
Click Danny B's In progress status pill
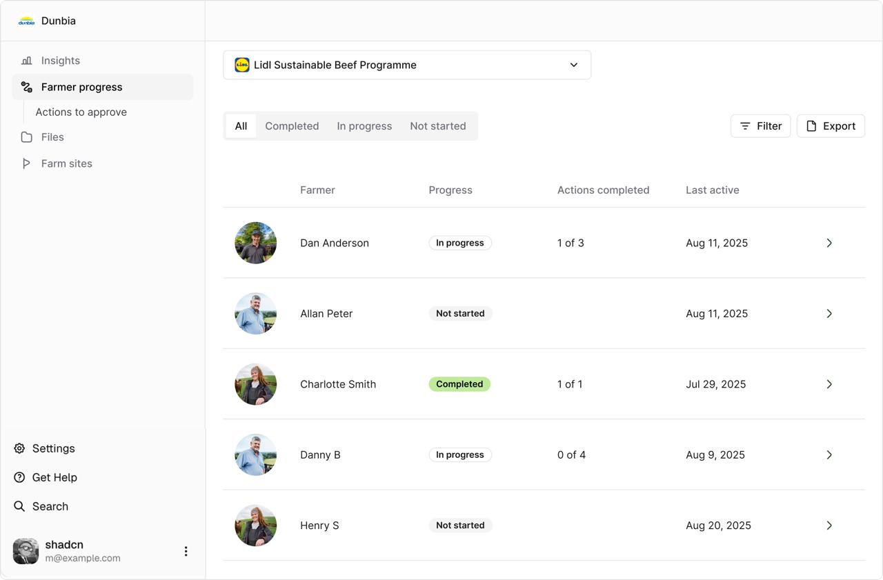[x=459, y=454]
